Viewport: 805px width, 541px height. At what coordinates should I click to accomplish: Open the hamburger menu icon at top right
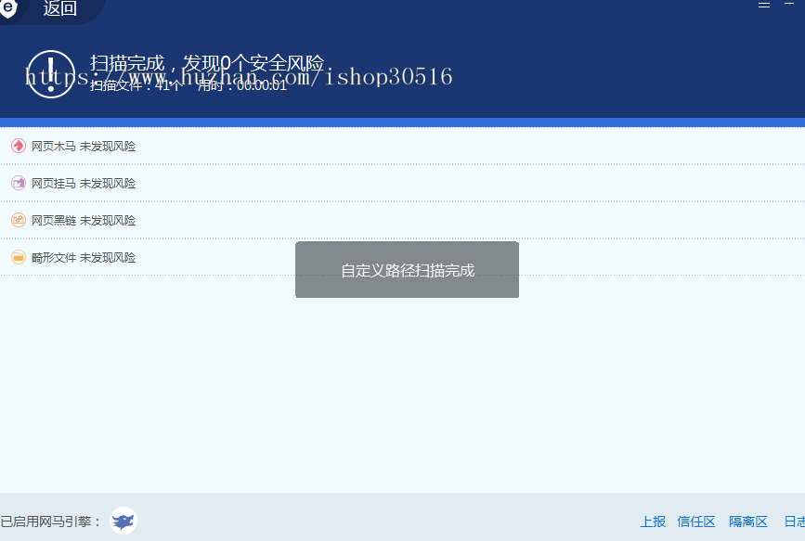click(x=764, y=5)
